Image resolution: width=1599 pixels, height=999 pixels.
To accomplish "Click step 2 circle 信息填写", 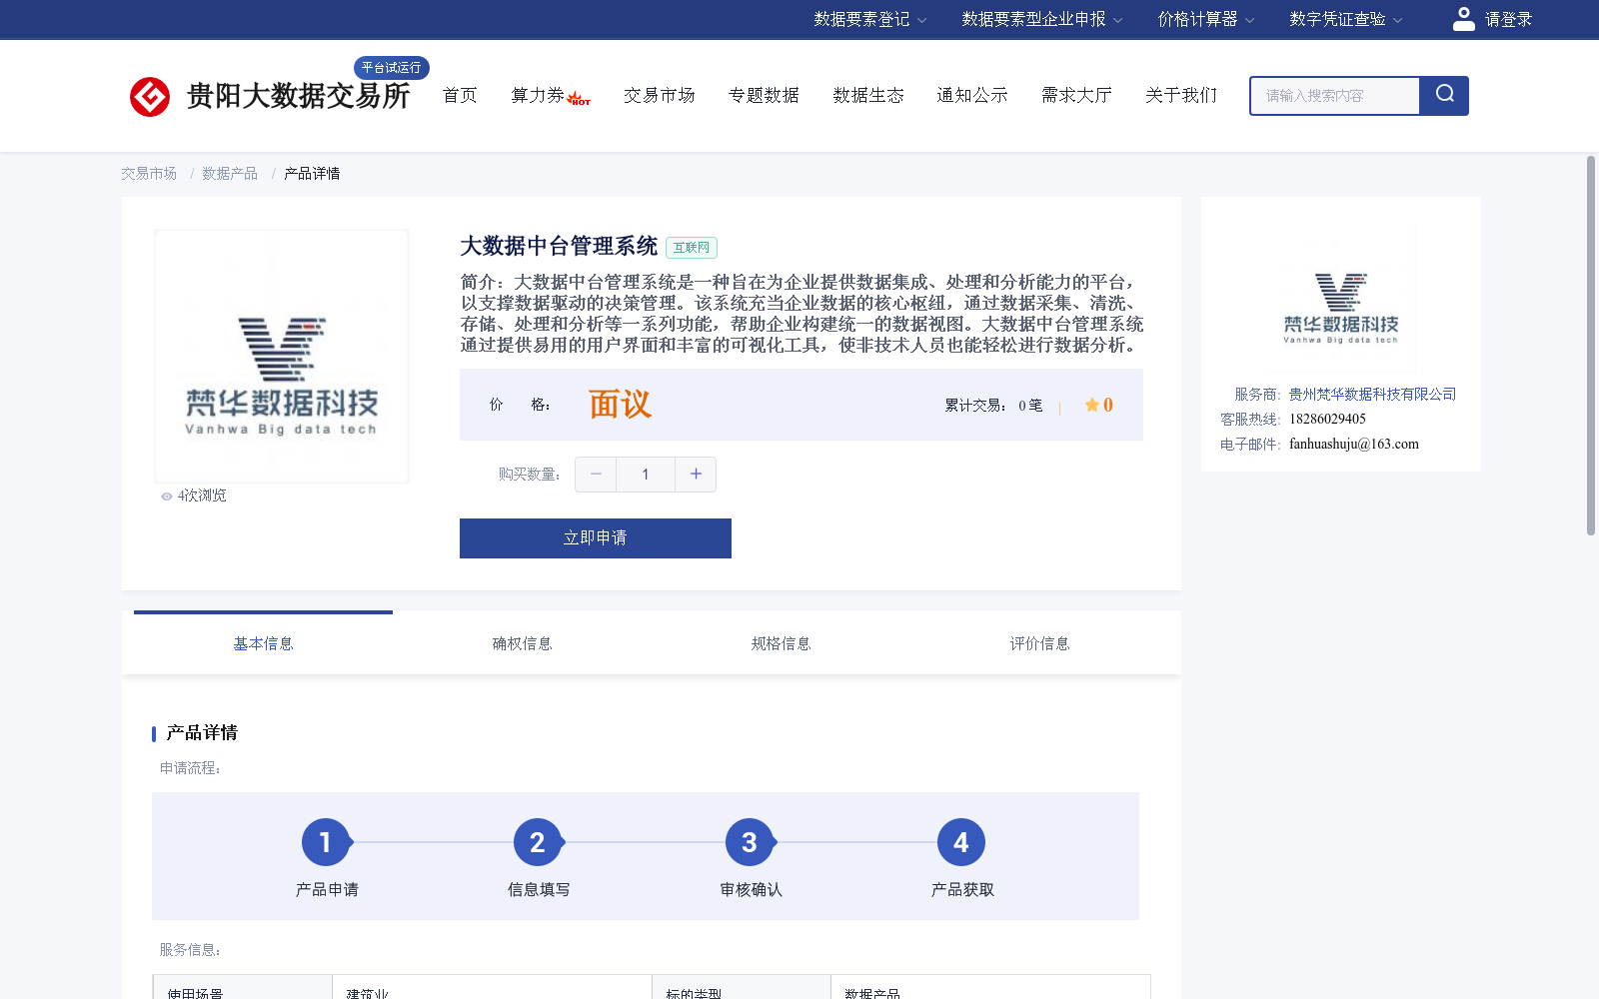I will (x=538, y=843).
